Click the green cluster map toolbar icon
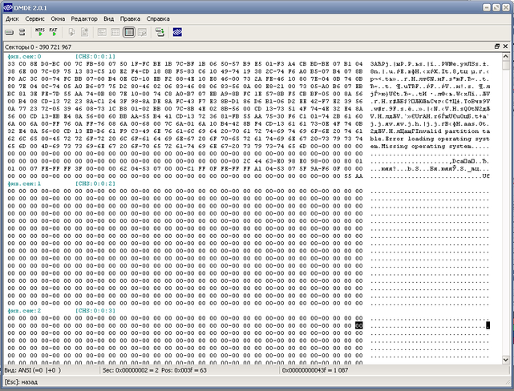The height and width of the screenshot is (391, 514). [160, 33]
